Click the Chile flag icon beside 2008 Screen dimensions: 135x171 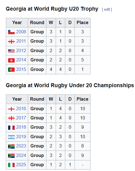[11, 32]
